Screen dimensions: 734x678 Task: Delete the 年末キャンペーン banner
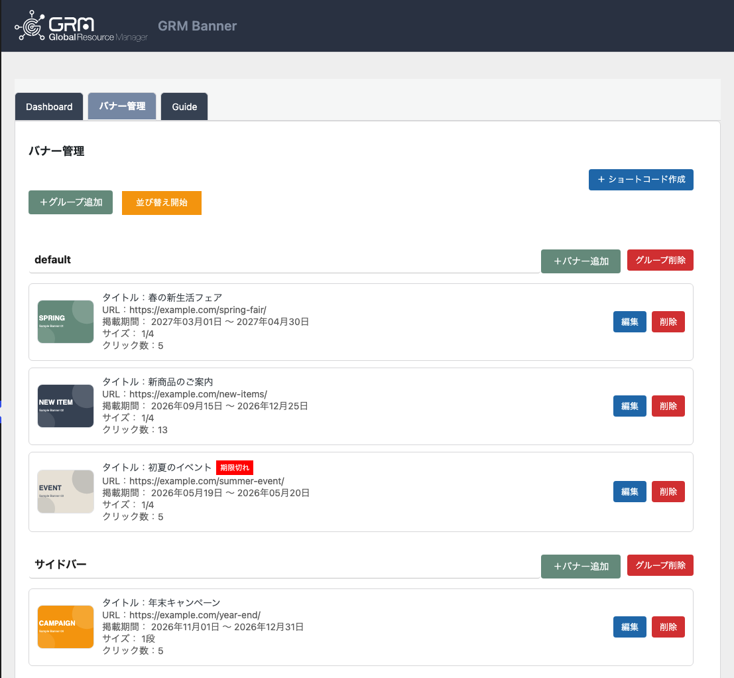[x=668, y=627]
